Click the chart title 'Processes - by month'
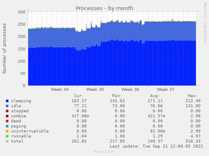Screen dimensions: 209x156 coord(104,8)
